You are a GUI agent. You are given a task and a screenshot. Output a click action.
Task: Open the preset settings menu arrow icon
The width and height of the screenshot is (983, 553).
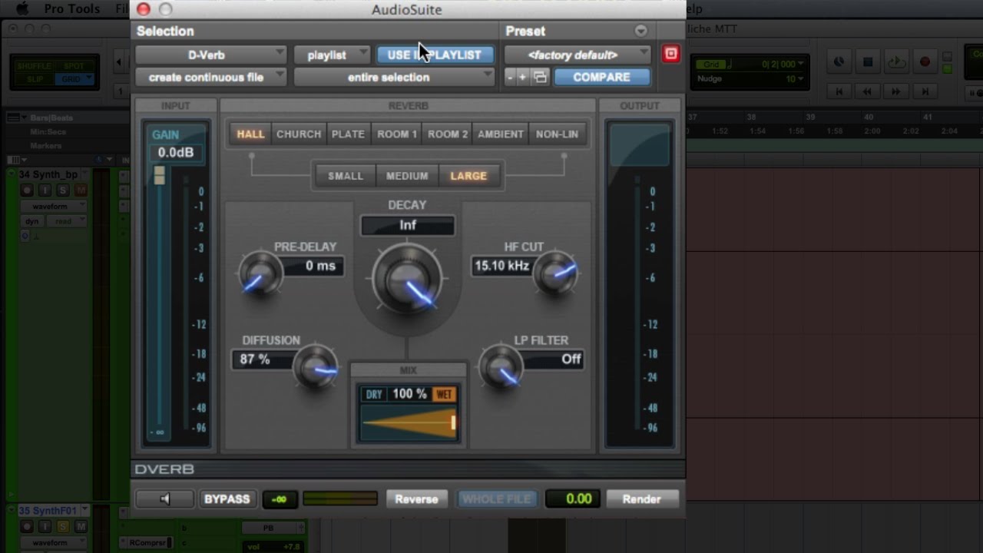click(x=640, y=31)
